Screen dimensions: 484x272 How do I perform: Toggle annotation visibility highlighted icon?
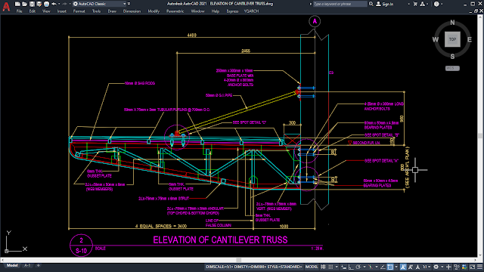[403, 267]
